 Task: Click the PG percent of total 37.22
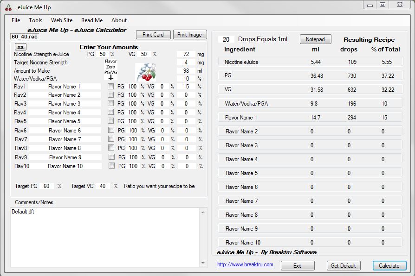(x=388, y=76)
